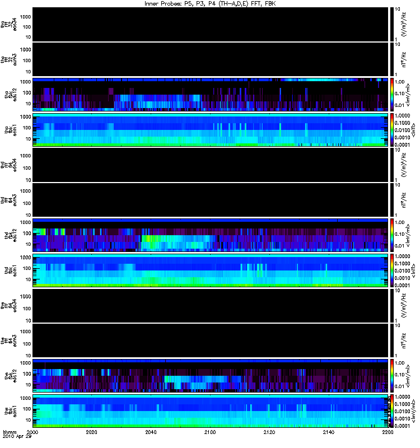This screenshot has width=420, height=448.
Task: Click the 1.00 color bar value of the thd fbk edc12 panel
Action: pos(399,222)
